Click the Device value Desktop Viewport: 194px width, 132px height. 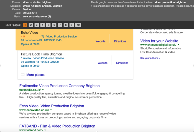[x=27, y=9]
